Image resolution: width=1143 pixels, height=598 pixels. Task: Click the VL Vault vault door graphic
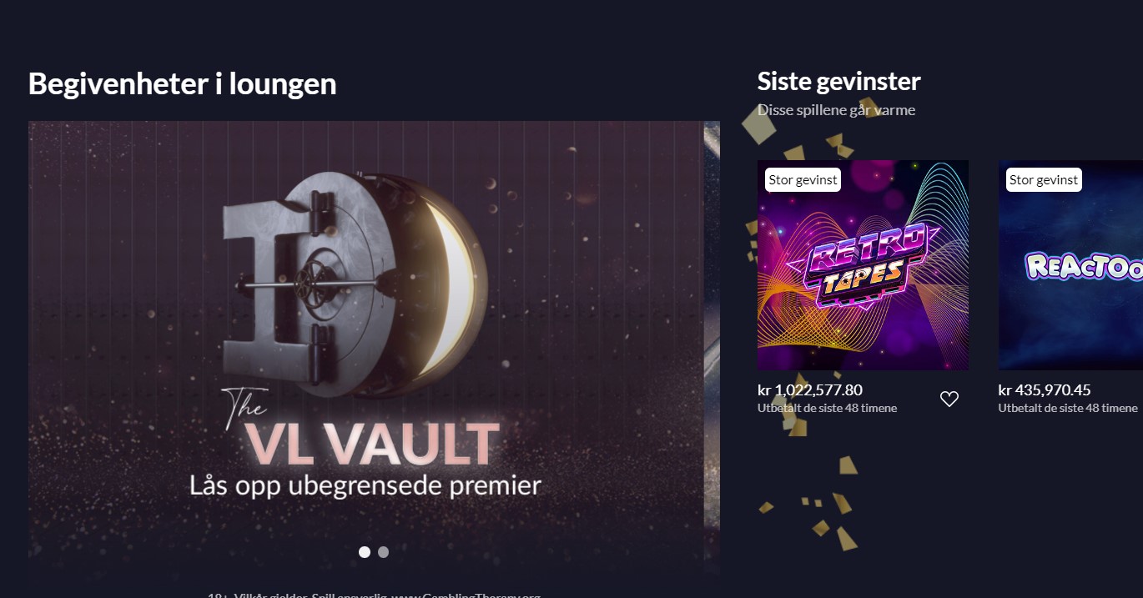(355, 284)
